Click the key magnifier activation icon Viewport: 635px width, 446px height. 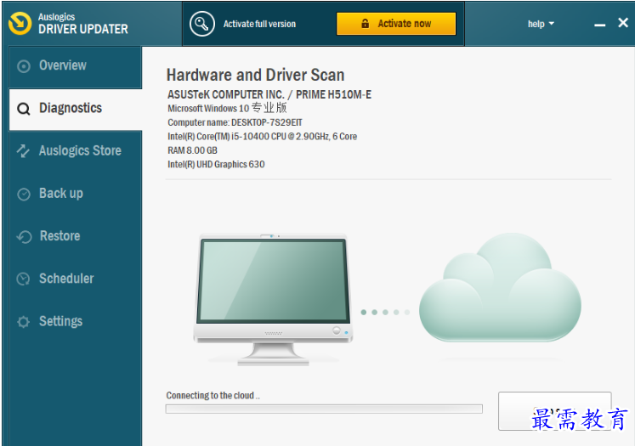(202, 24)
